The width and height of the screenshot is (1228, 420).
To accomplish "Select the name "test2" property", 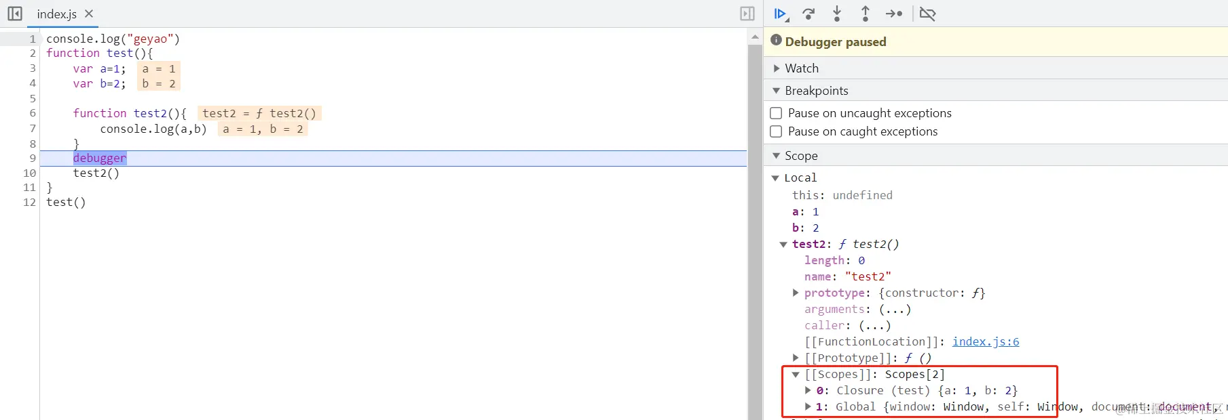I will [848, 276].
